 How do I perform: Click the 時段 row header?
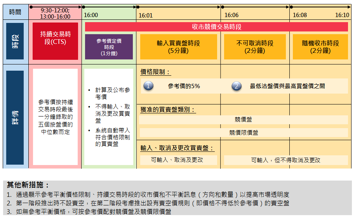15,41
